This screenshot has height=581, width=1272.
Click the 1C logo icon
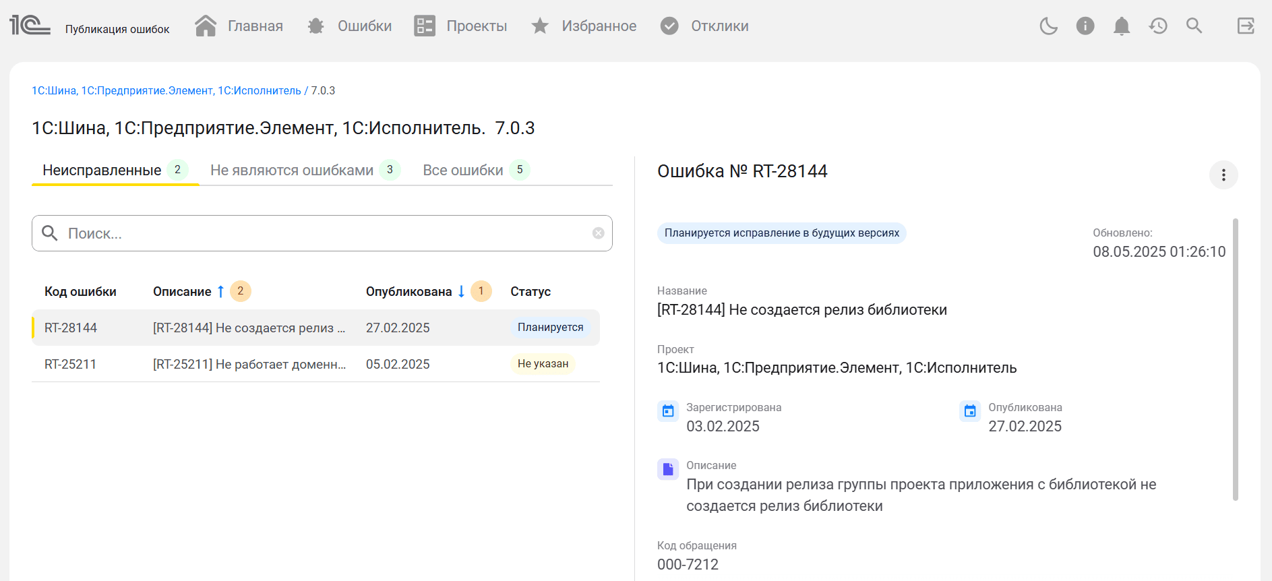[30, 26]
